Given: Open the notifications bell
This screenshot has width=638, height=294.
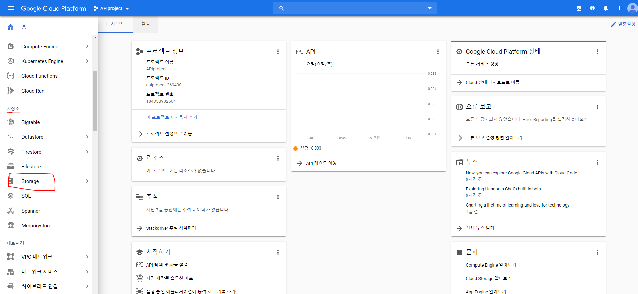Looking at the screenshot, I should click(606, 8).
